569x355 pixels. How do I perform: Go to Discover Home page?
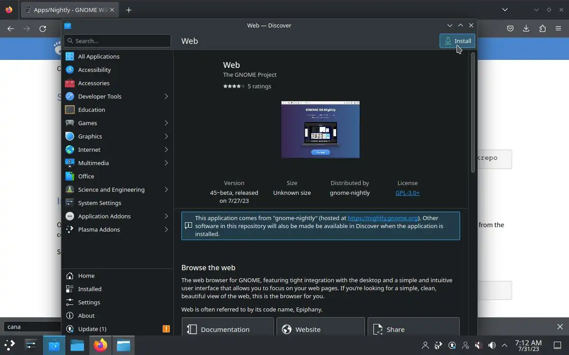117,276
